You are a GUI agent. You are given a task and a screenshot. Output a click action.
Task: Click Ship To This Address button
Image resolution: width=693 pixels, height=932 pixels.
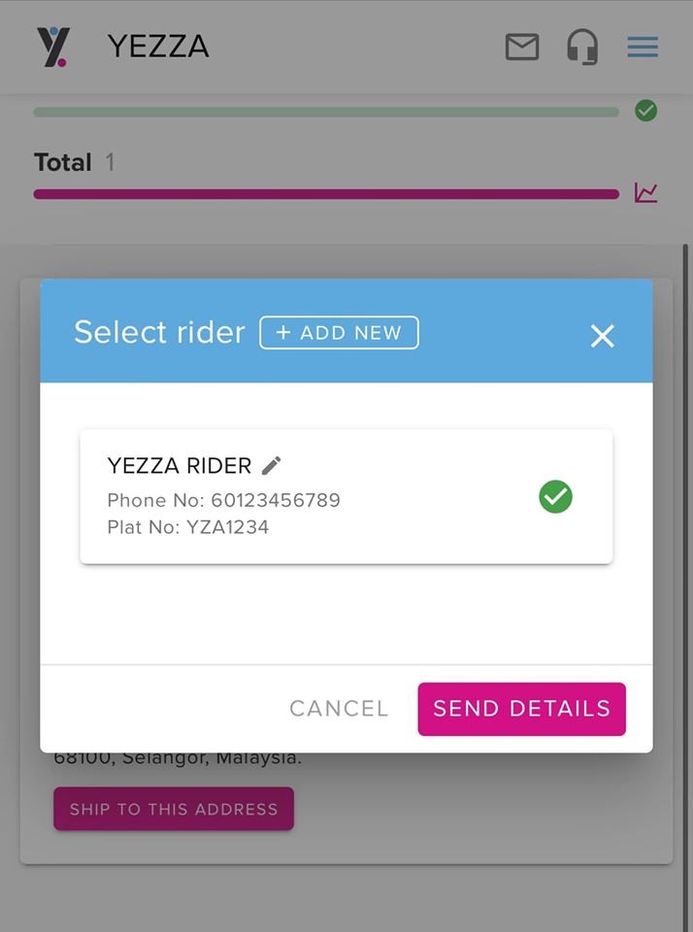pos(174,809)
